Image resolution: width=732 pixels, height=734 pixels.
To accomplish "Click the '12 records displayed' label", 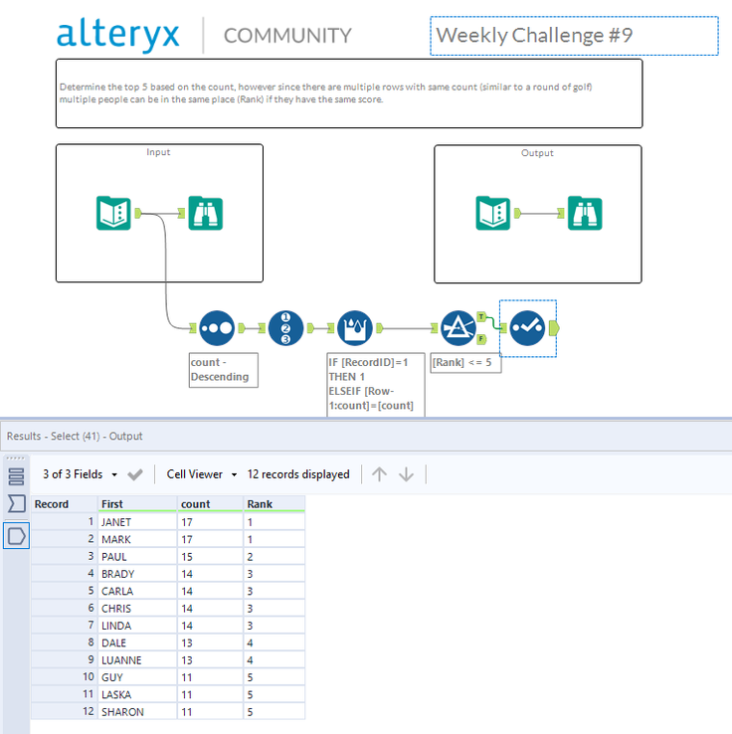I will [298, 474].
